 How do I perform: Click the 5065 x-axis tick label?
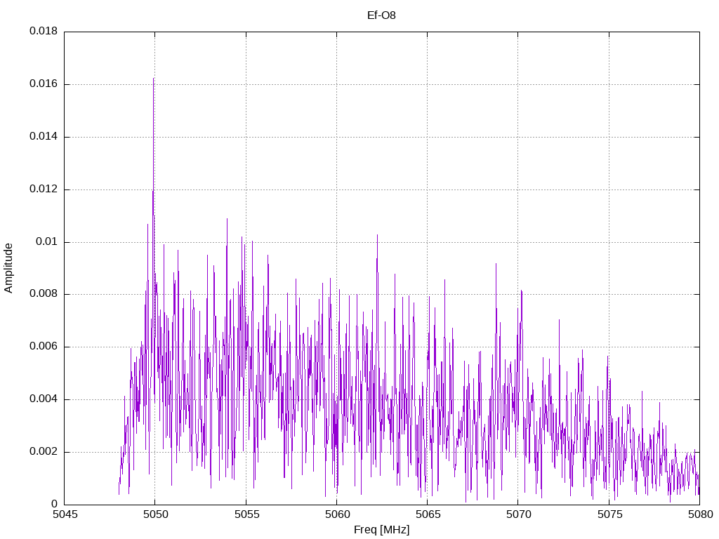428,514
